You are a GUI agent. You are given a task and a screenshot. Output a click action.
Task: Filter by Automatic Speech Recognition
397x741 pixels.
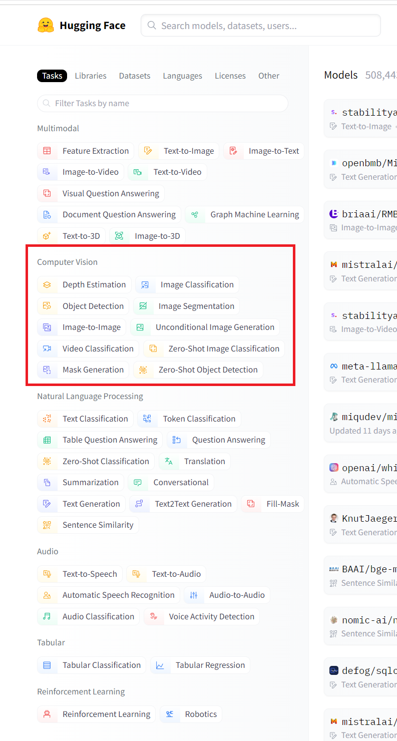click(x=109, y=595)
